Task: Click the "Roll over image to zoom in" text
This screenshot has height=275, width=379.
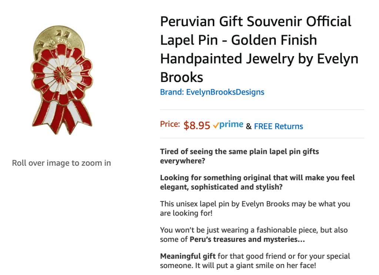Action: point(61,163)
